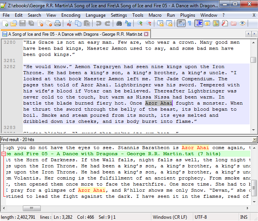Toggle file monitoring eye icon
Image resolution: width=258 pixels, height=221 pixels.
242,23
